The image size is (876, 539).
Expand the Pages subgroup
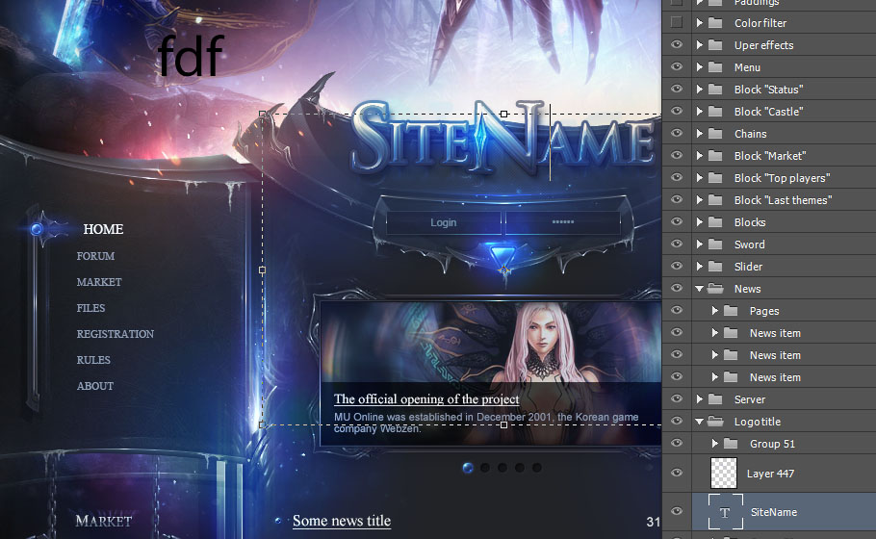click(714, 311)
